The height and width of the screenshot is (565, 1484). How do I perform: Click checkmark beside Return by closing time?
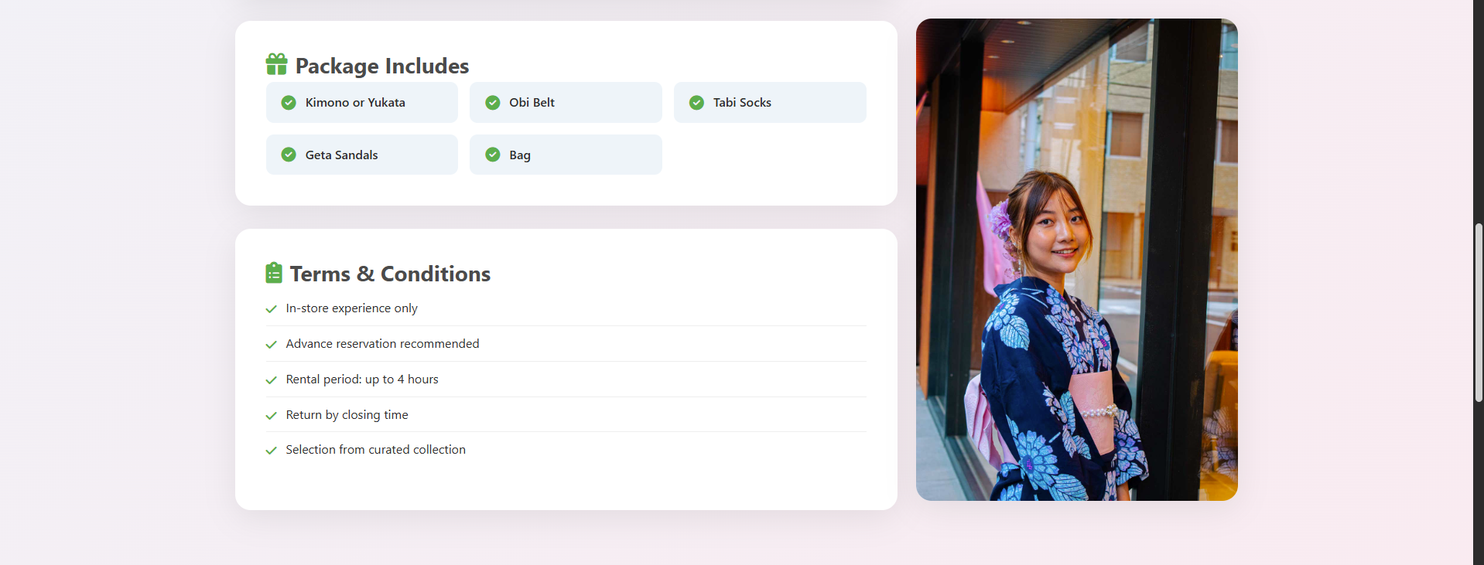tap(271, 416)
